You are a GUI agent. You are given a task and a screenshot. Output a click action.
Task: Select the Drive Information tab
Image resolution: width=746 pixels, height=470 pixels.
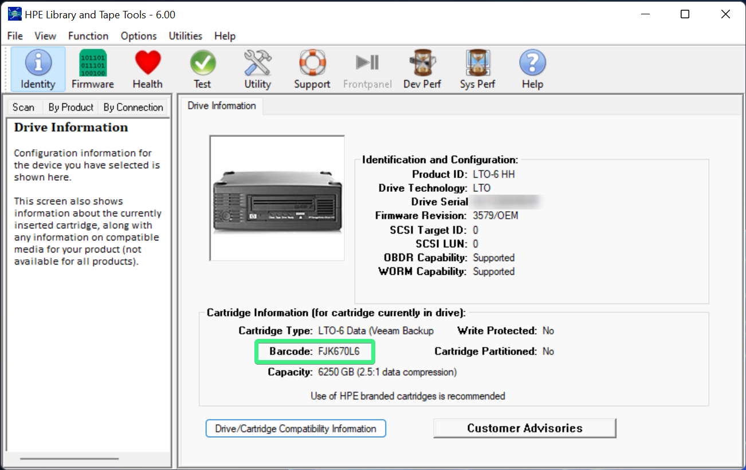[222, 106]
